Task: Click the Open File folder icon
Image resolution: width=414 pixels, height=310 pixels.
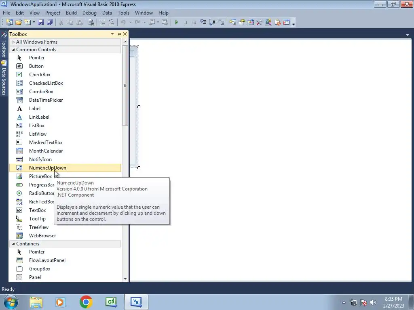Action: [19, 23]
